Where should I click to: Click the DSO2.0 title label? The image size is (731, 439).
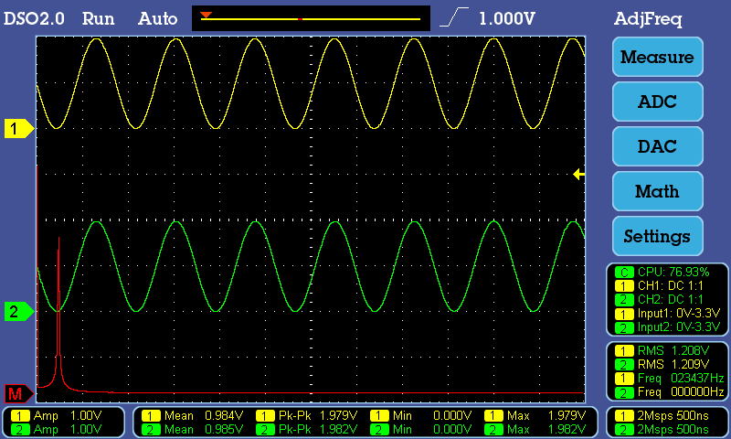pos(34,18)
